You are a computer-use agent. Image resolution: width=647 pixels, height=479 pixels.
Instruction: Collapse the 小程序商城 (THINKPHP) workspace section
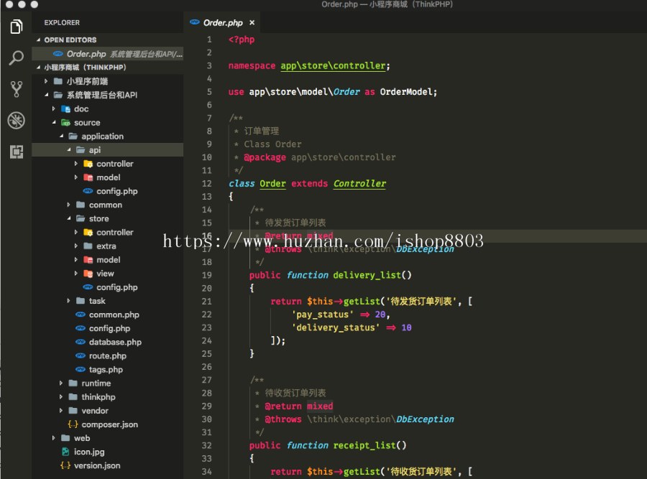click(38, 68)
